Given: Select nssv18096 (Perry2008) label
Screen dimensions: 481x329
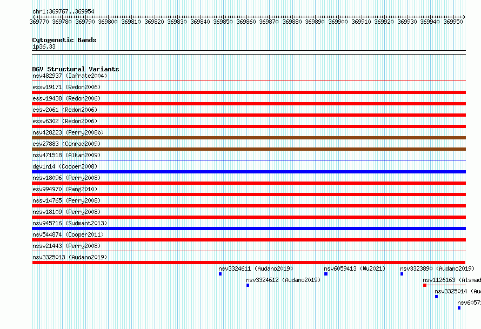Looking at the screenshot, I should [66, 178].
